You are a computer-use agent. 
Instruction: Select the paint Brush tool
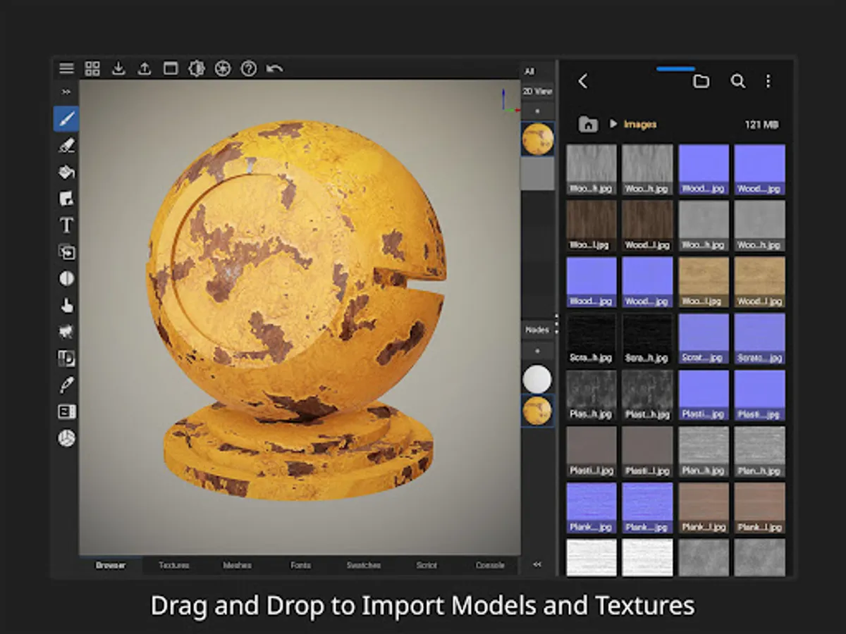tap(66, 119)
